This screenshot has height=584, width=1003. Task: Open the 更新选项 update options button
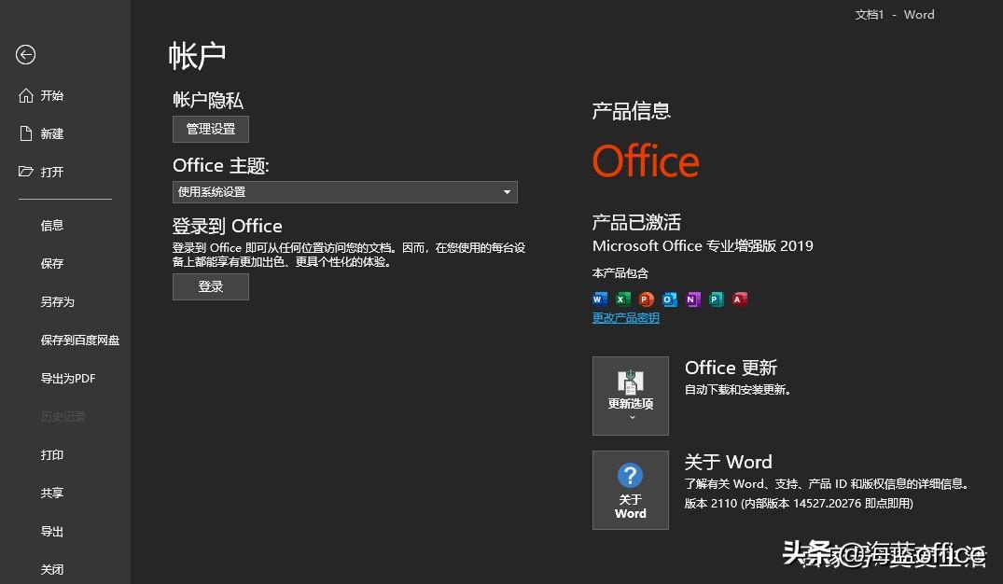[x=631, y=396]
